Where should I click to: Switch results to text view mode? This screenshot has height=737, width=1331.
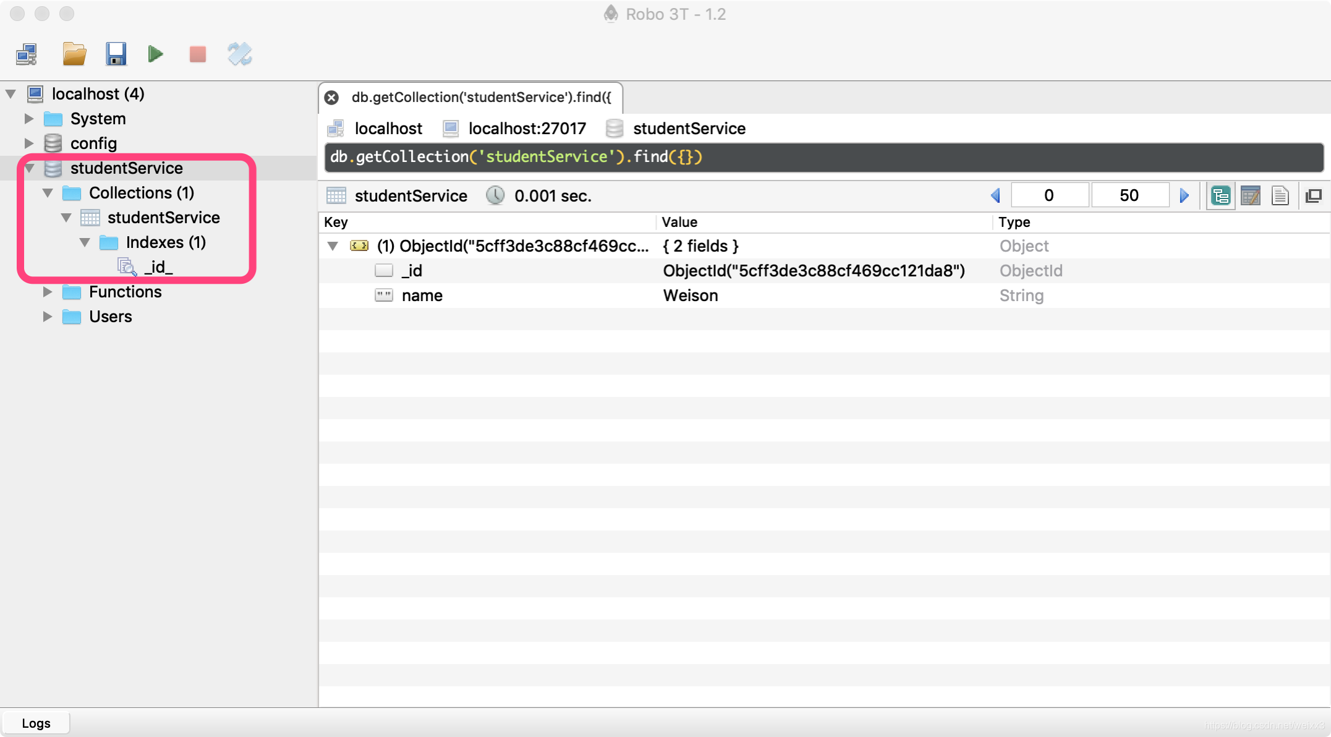(x=1280, y=196)
